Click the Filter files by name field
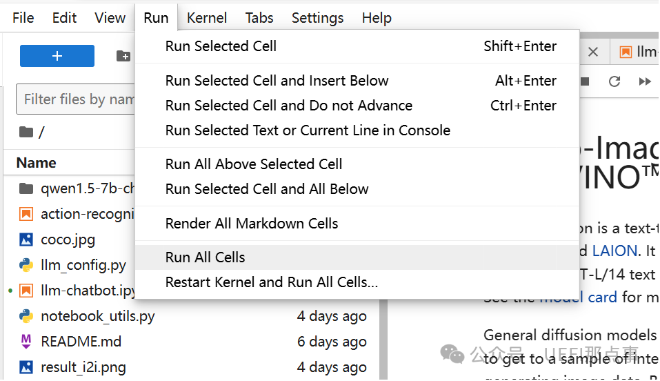The width and height of the screenshot is (660, 381). [77, 99]
